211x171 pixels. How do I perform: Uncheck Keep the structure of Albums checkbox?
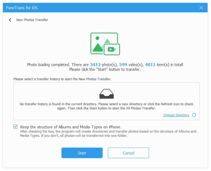coord(16,127)
